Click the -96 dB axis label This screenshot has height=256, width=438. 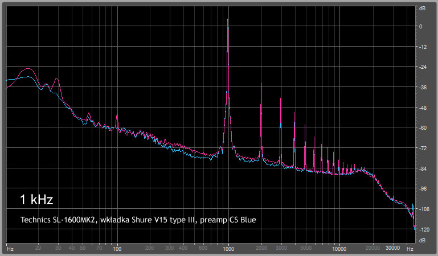point(423,189)
